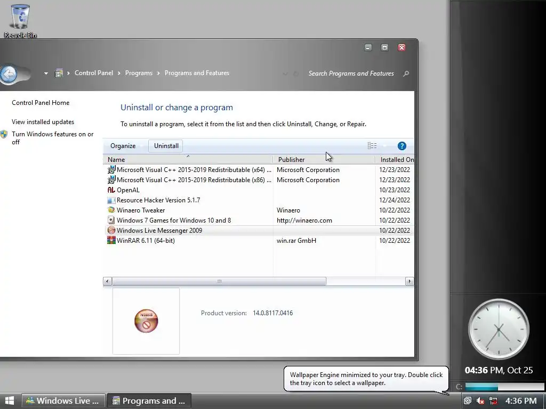Open recent locations dropdown arrow beside Back button

(46, 73)
